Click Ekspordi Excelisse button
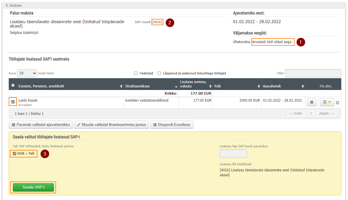 [172, 125]
